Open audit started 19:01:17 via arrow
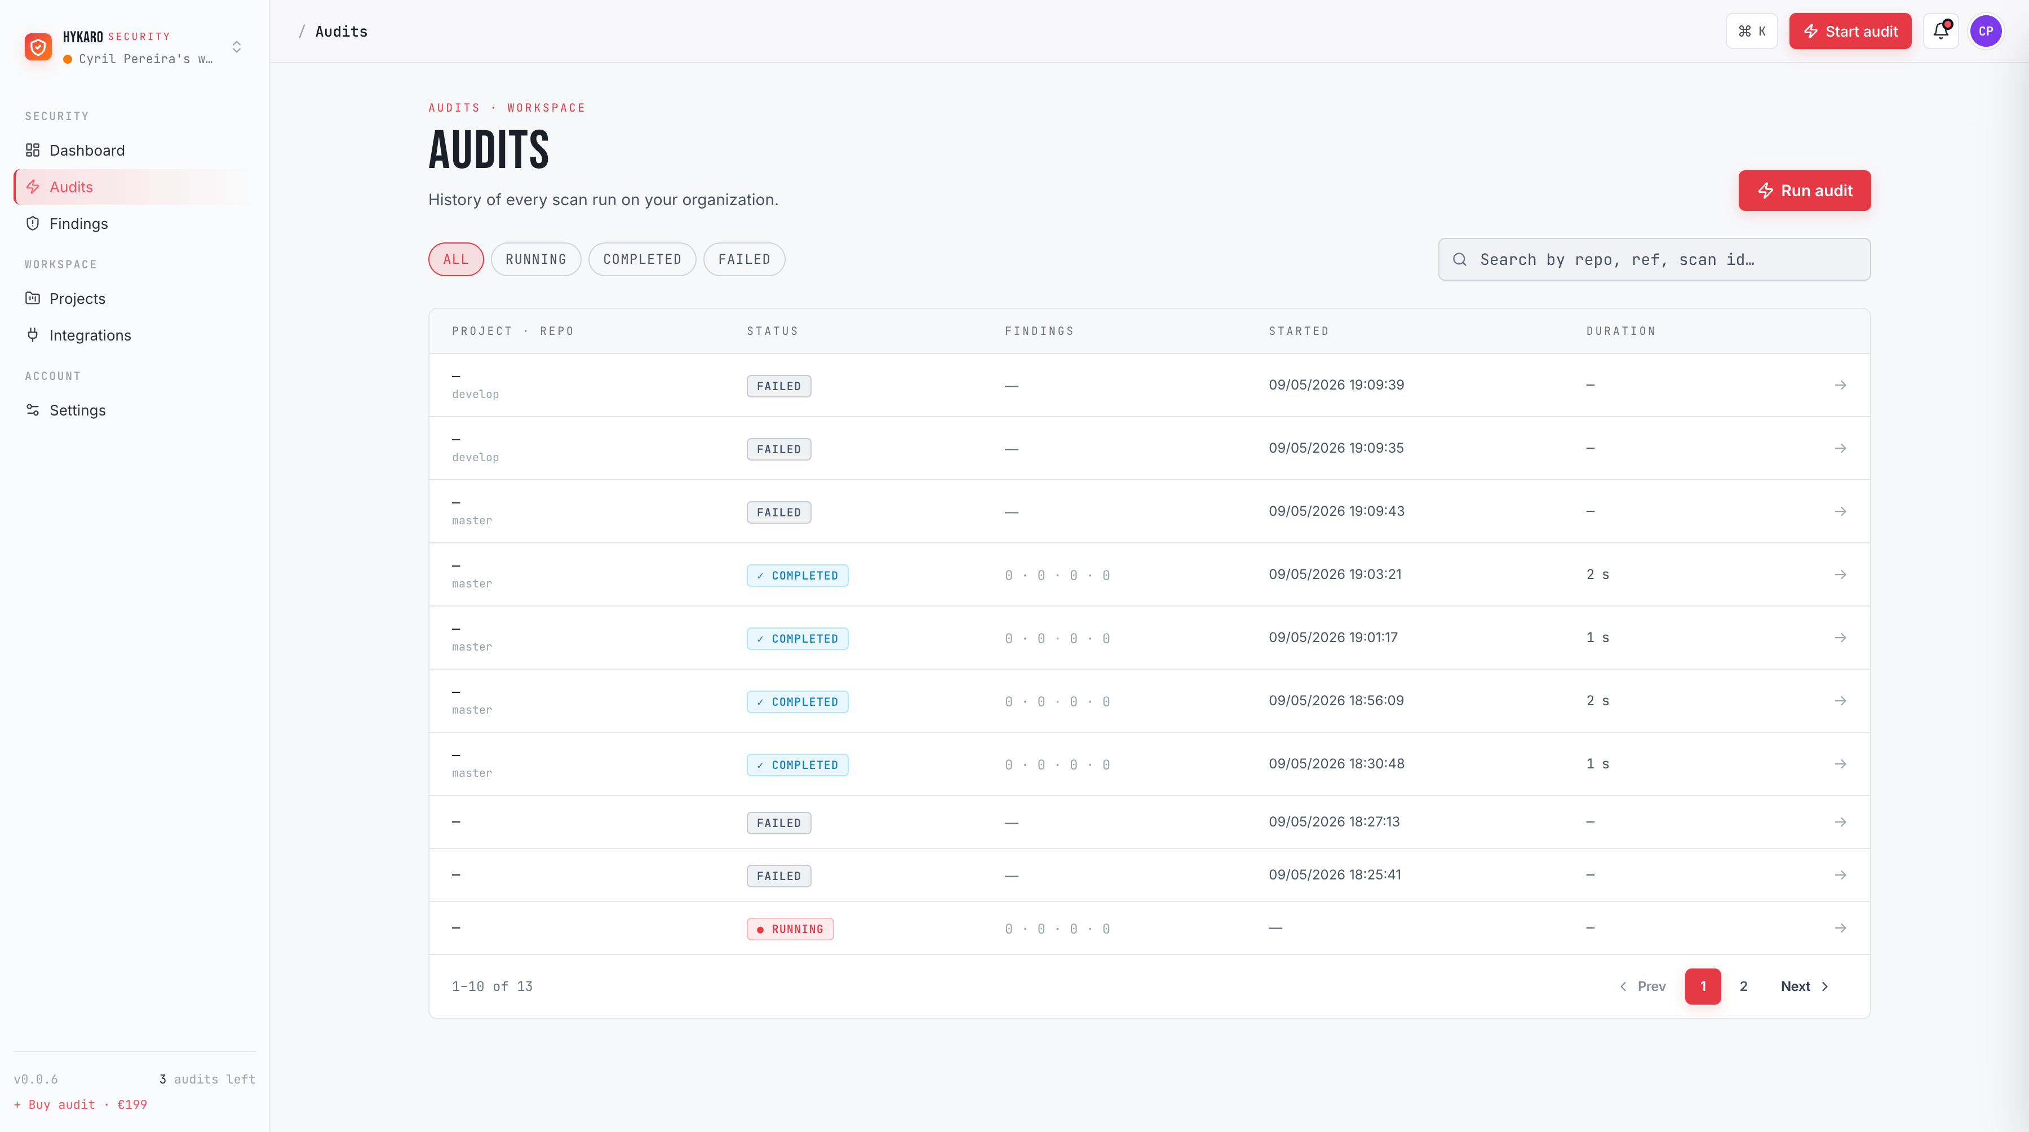Image resolution: width=2029 pixels, height=1132 pixels. [1840, 637]
